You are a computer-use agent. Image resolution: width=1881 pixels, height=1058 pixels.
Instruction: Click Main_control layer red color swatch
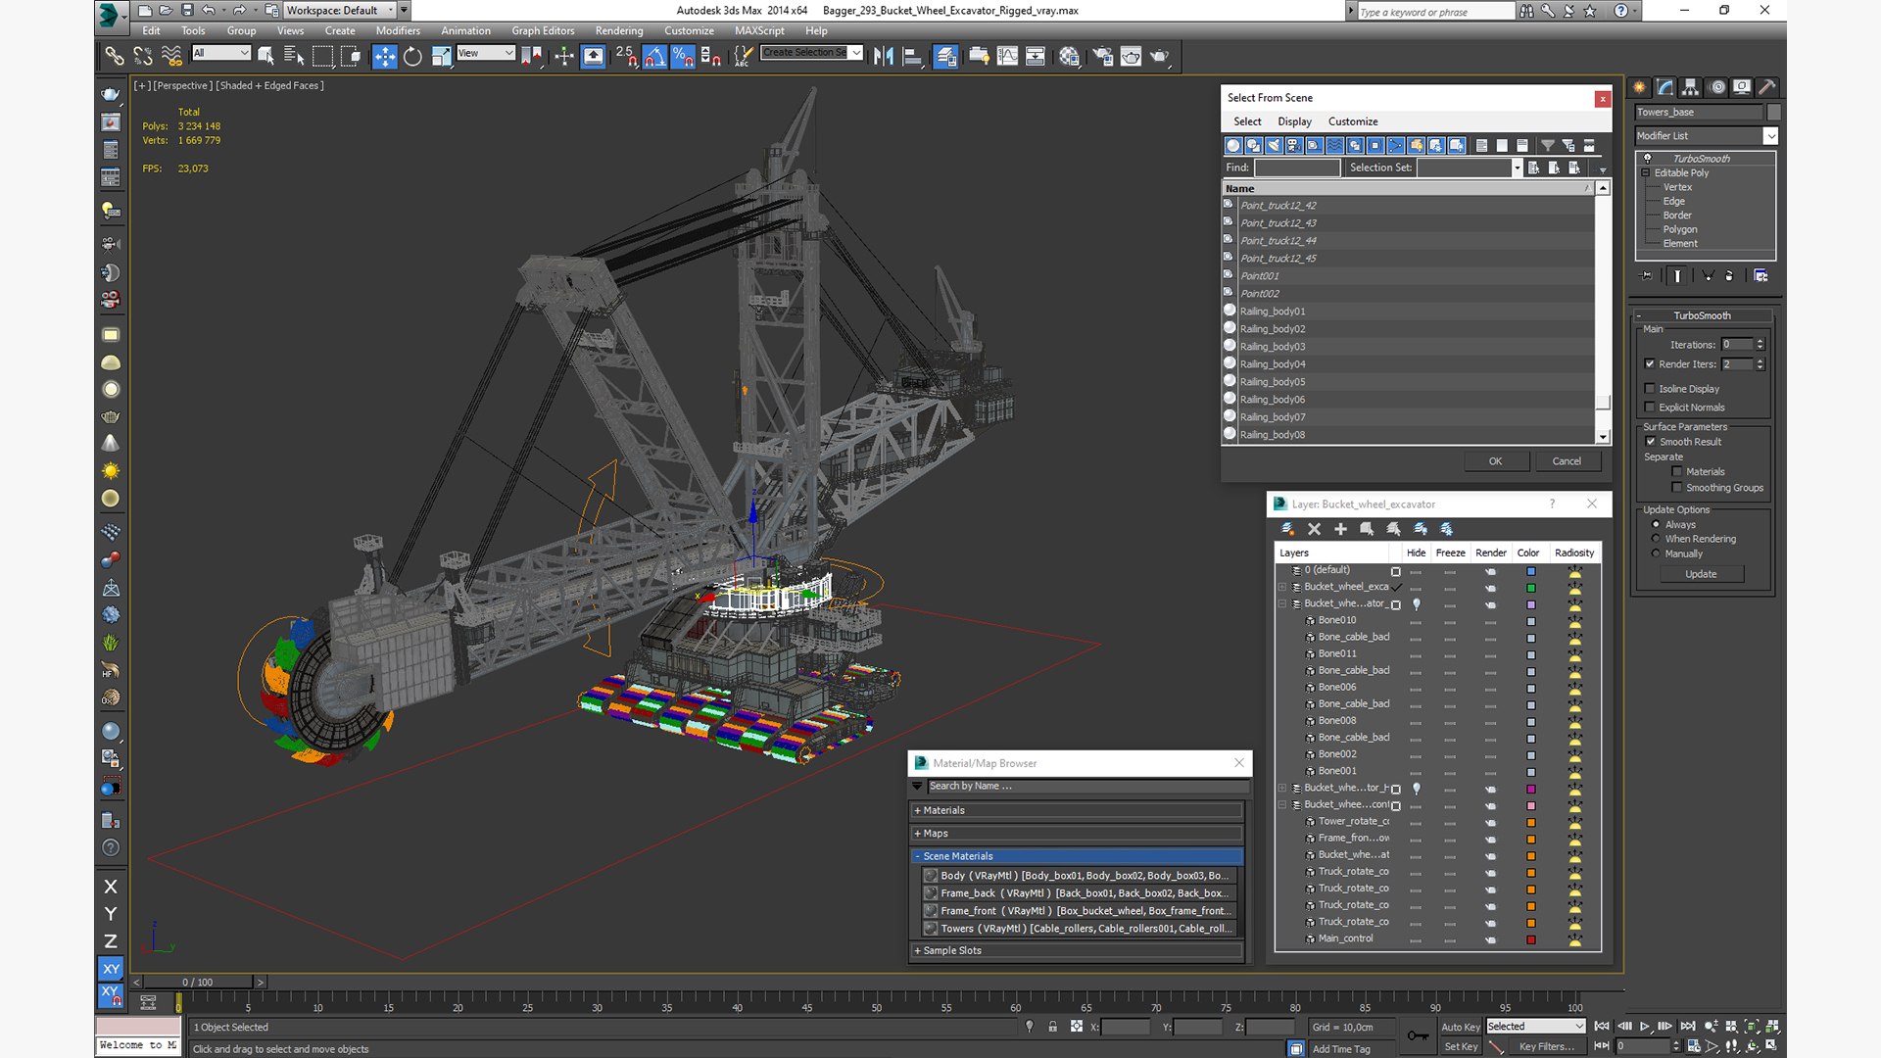coord(1531,939)
